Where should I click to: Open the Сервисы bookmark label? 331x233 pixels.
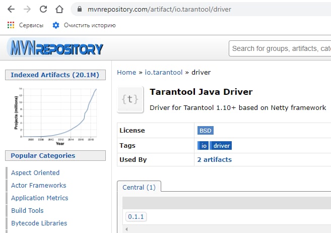click(x=31, y=25)
